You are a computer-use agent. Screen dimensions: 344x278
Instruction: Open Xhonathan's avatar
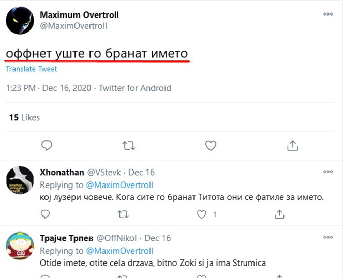(20, 180)
